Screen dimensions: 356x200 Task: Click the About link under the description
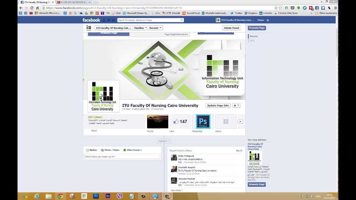(94, 131)
